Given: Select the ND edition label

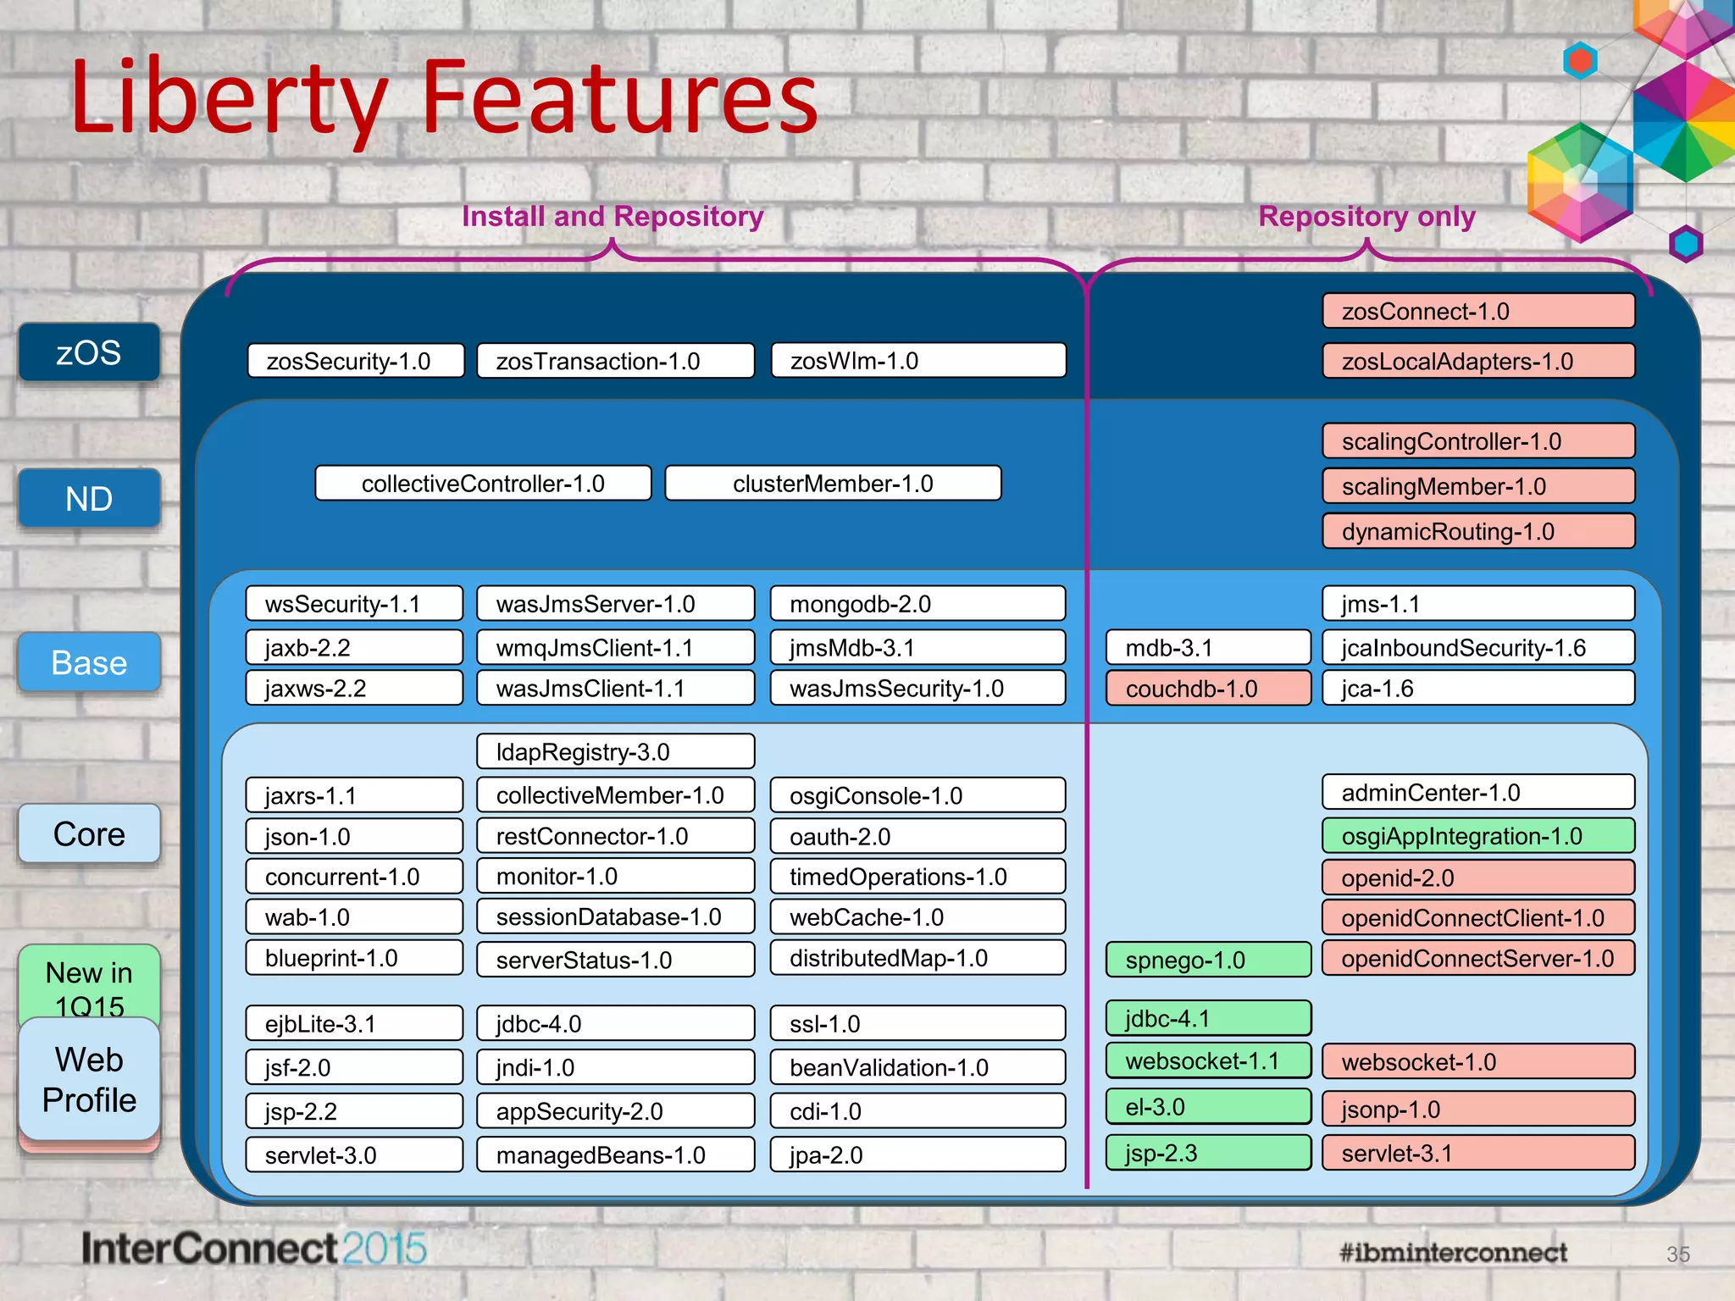Looking at the screenshot, I should [89, 498].
